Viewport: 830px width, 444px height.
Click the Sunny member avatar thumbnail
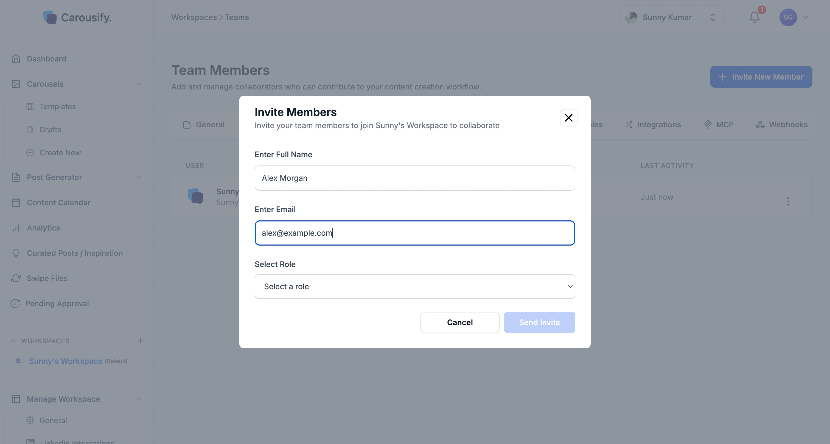tap(195, 196)
